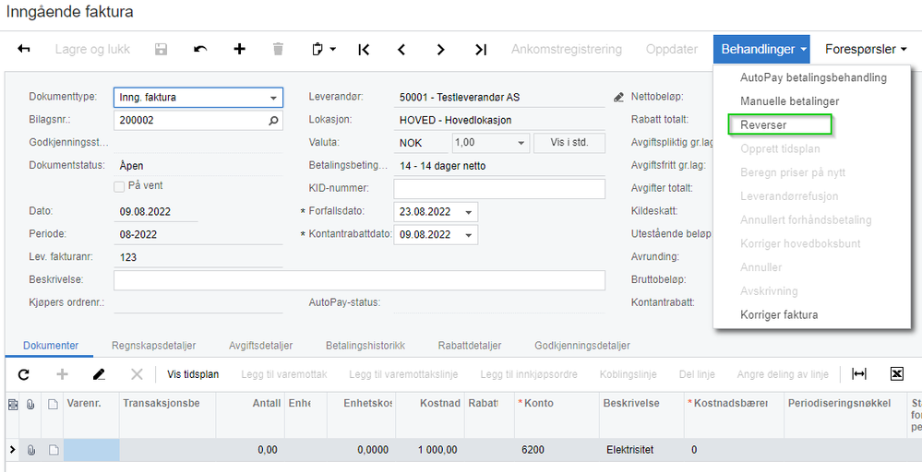The image size is (922, 472).
Task: Select AutoPay betalingsbehandling menu entry
Action: point(813,77)
